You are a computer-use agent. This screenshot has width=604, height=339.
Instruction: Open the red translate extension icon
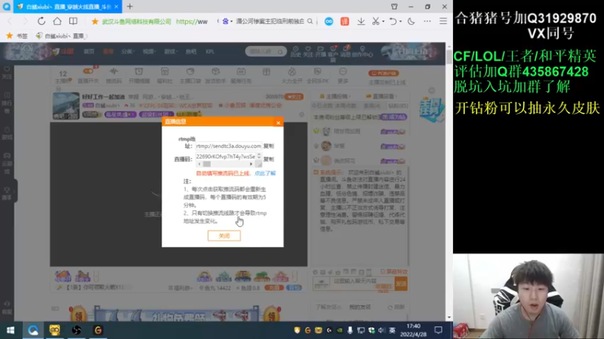click(x=345, y=22)
